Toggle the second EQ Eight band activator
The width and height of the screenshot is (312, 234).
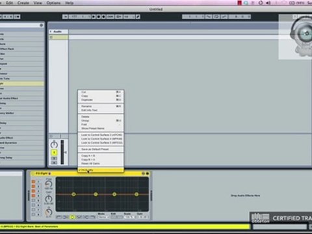(33, 186)
